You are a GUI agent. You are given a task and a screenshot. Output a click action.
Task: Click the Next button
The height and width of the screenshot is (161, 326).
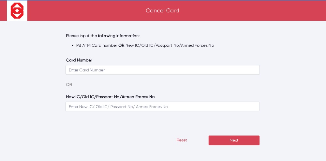[234, 140]
